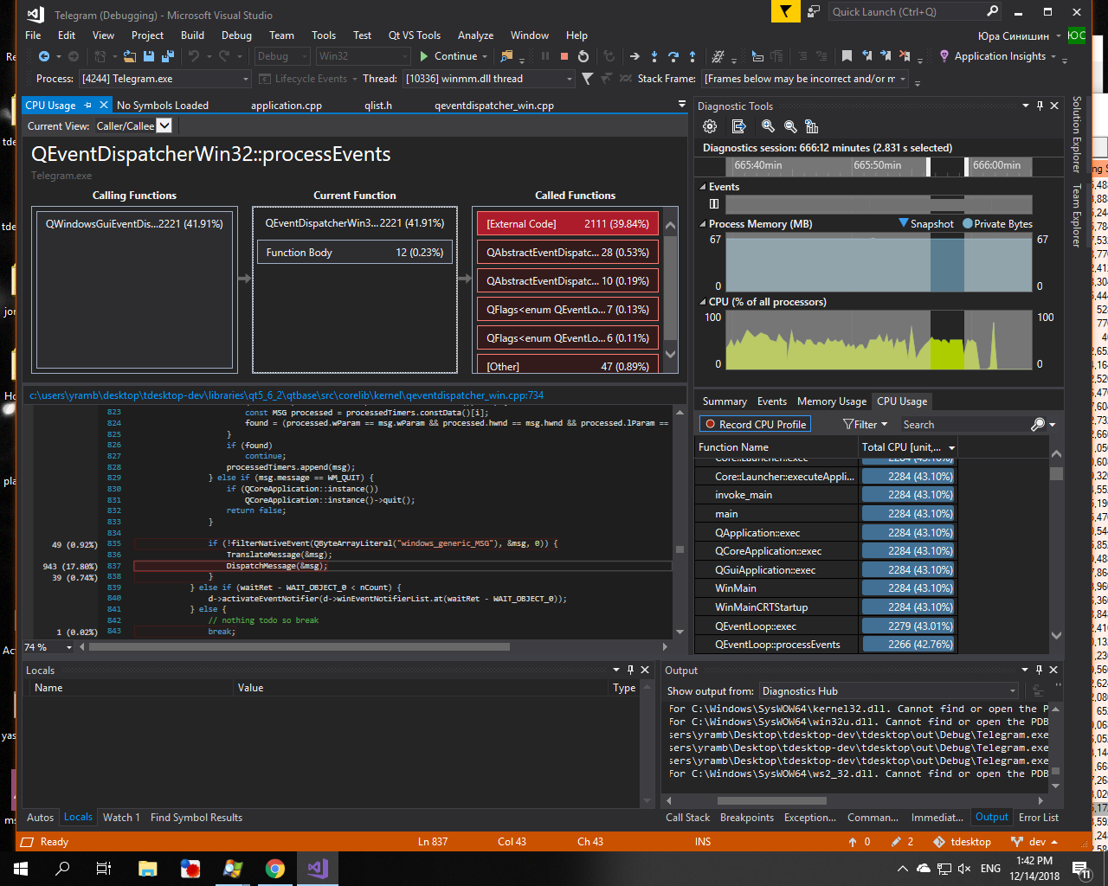Click Zoom In in Diagnostic Tools
This screenshot has width=1108, height=886.
768,126
